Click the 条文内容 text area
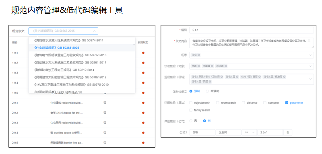 click(252, 43)
